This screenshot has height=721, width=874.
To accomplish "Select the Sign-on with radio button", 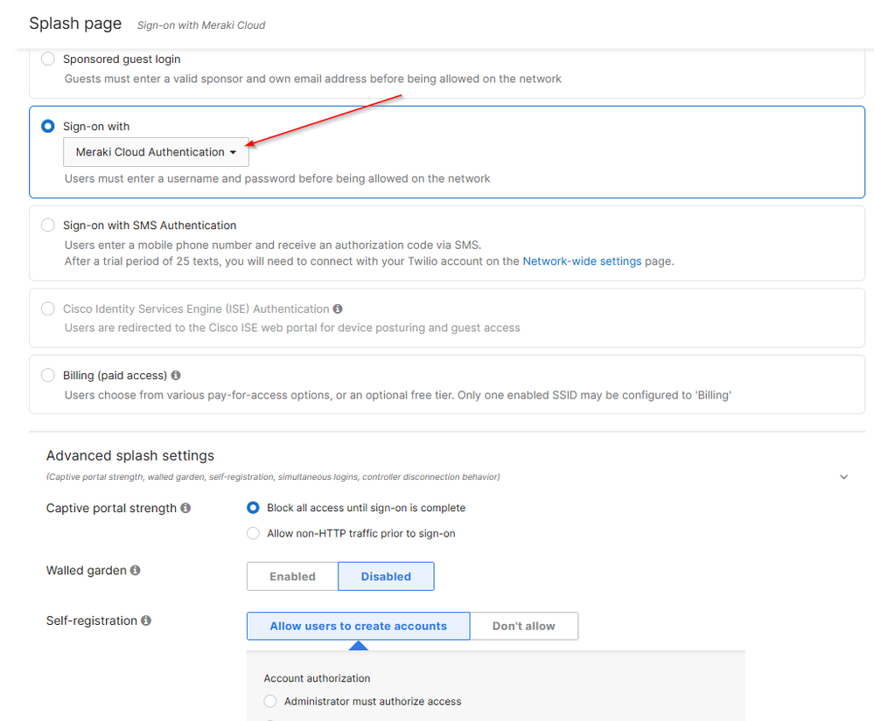I will click(48, 127).
